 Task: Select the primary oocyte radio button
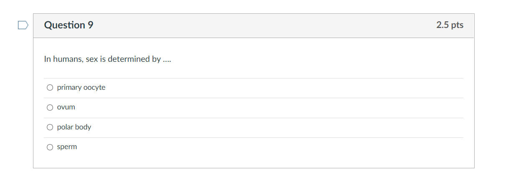point(50,88)
